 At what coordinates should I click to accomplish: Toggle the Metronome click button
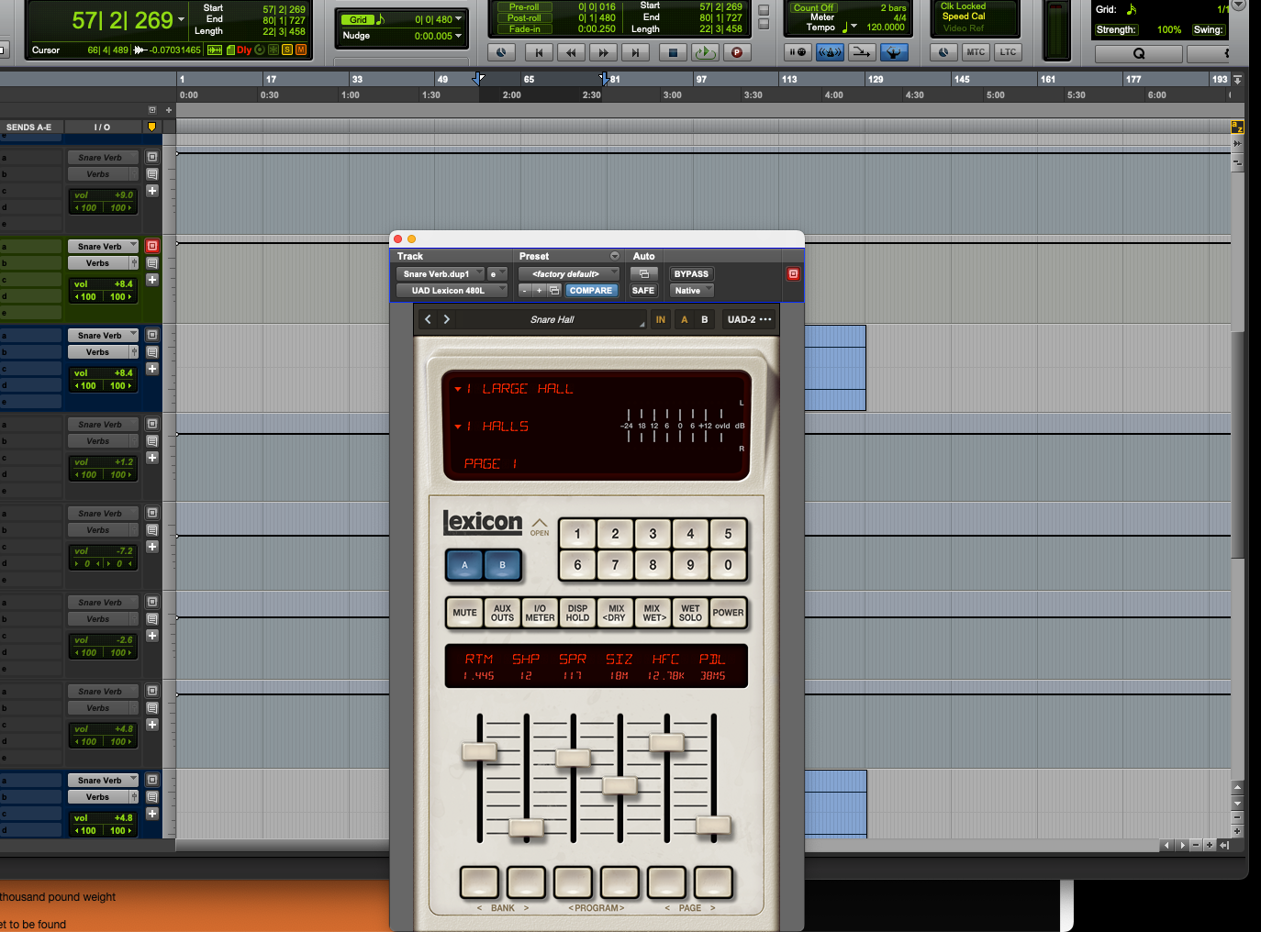pyautogui.click(x=830, y=52)
